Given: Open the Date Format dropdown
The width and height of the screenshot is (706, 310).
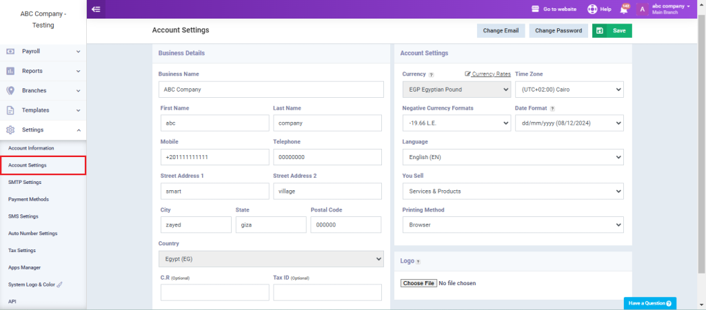Looking at the screenshot, I should 569,123.
